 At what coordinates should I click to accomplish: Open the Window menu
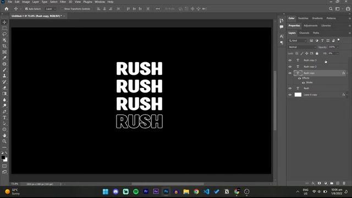[x=100, y=2]
